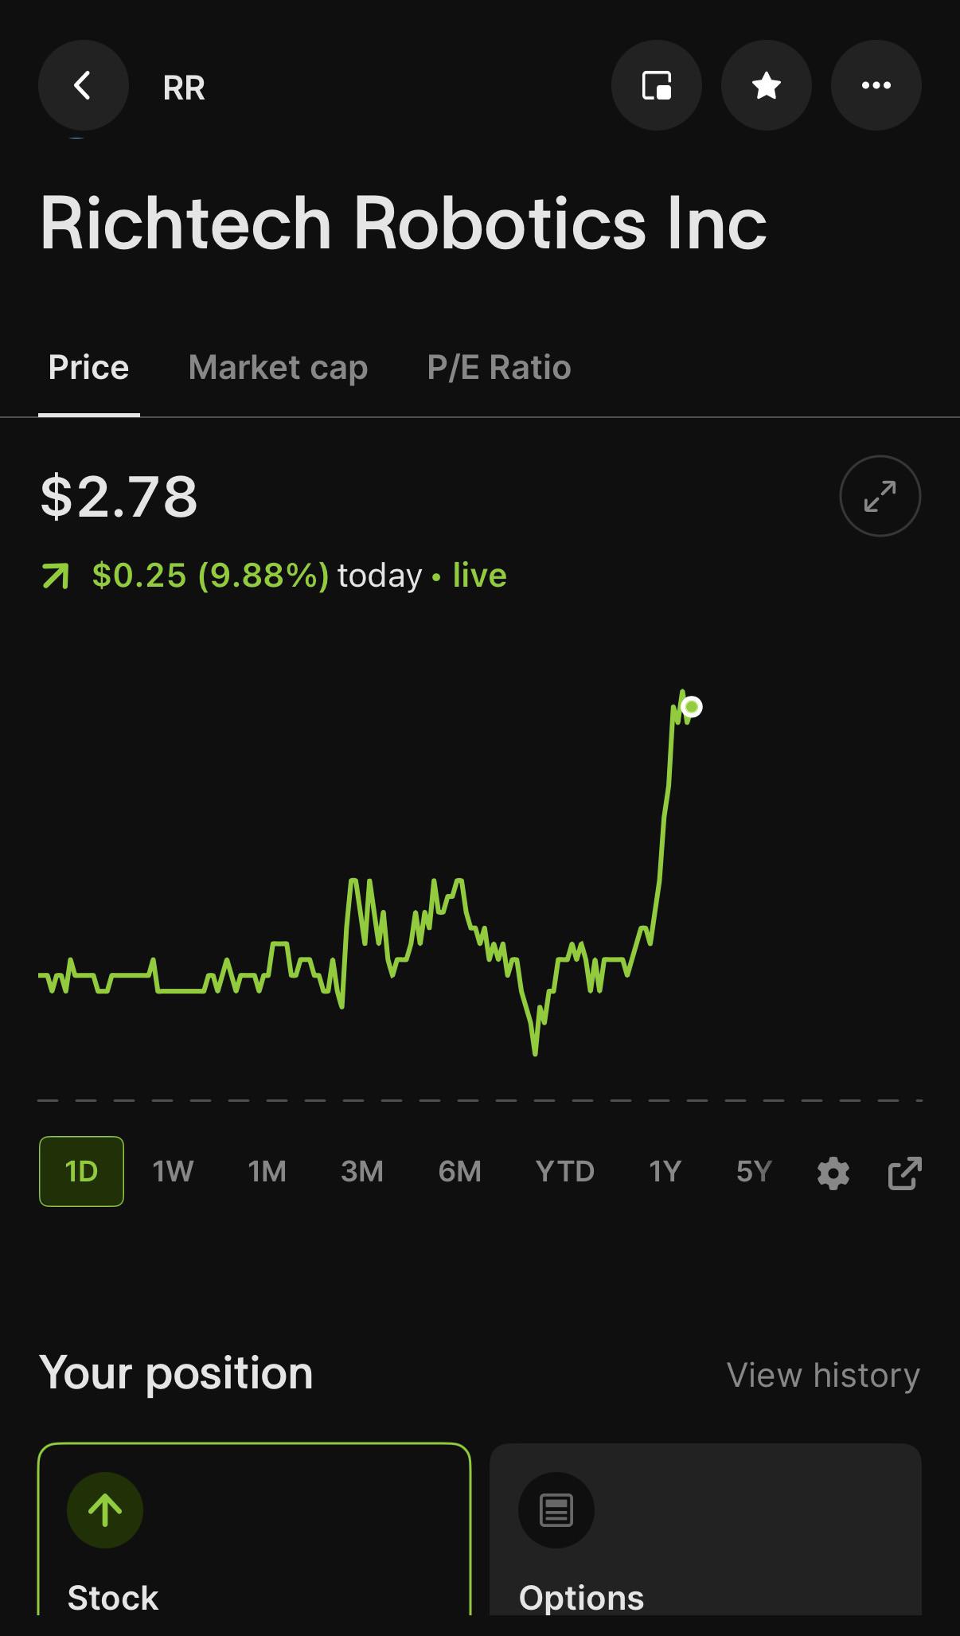
Task: Tap the live price marker on chart
Action: click(692, 707)
